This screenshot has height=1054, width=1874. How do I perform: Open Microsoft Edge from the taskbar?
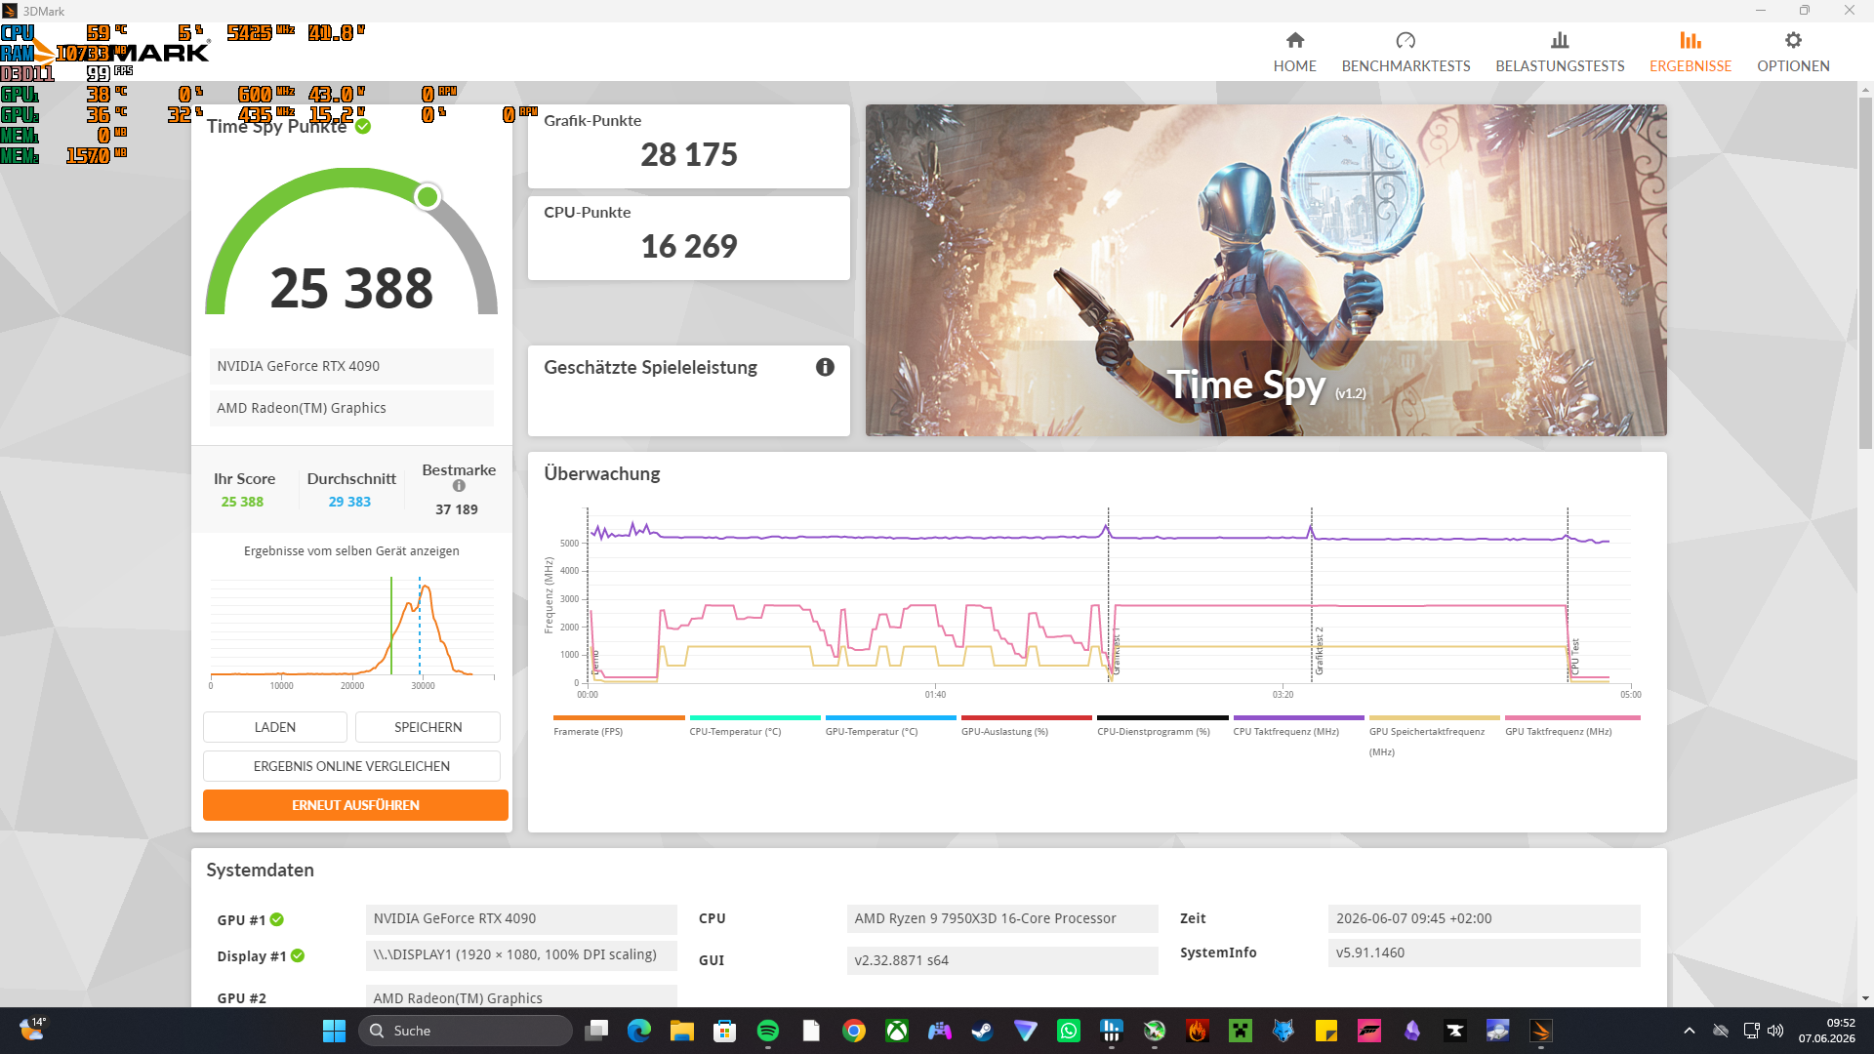639,1031
